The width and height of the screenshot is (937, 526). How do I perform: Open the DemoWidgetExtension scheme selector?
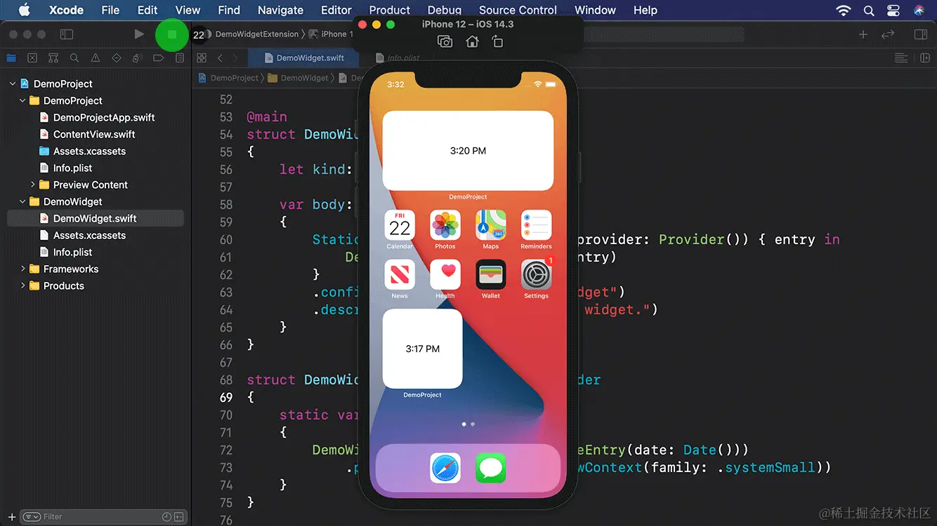coord(256,34)
